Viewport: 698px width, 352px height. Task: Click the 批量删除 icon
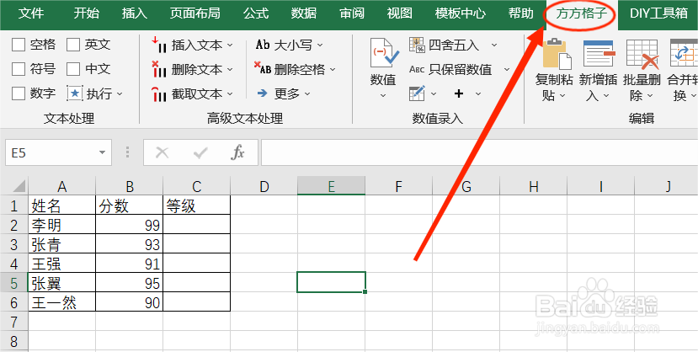642,53
